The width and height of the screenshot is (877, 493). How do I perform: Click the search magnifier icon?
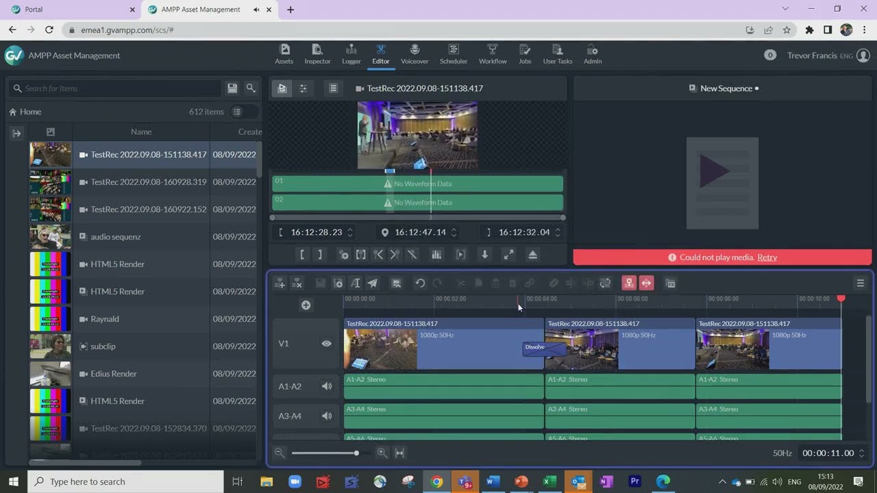[x=251, y=88]
